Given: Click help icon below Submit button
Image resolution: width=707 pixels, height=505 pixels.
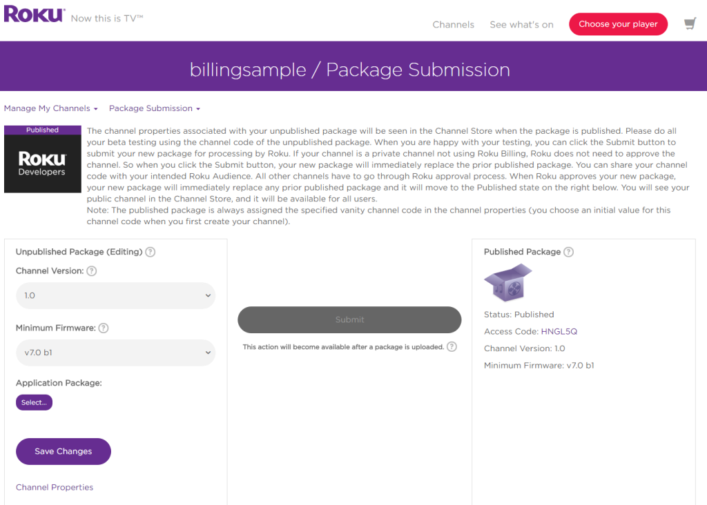Looking at the screenshot, I should tap(452, 346).
